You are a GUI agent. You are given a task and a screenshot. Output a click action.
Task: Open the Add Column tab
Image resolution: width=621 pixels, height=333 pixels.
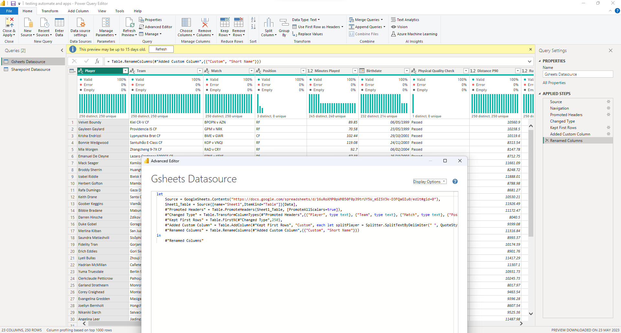78,11
